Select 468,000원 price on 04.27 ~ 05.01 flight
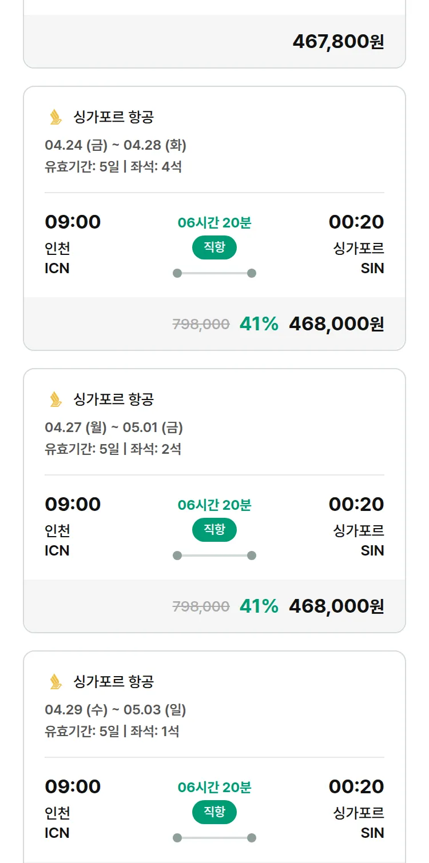 tap(336, 606)
